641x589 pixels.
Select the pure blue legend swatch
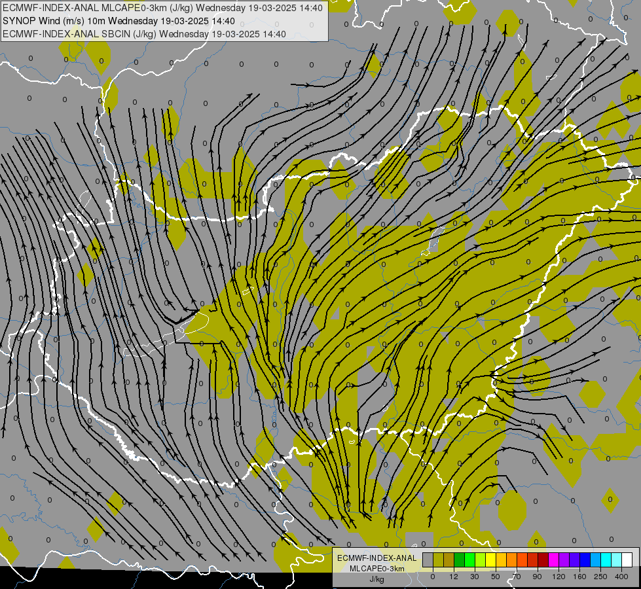pos(585,560)
